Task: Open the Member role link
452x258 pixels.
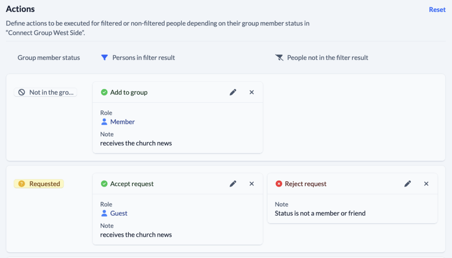Action: tap(123, 122)
